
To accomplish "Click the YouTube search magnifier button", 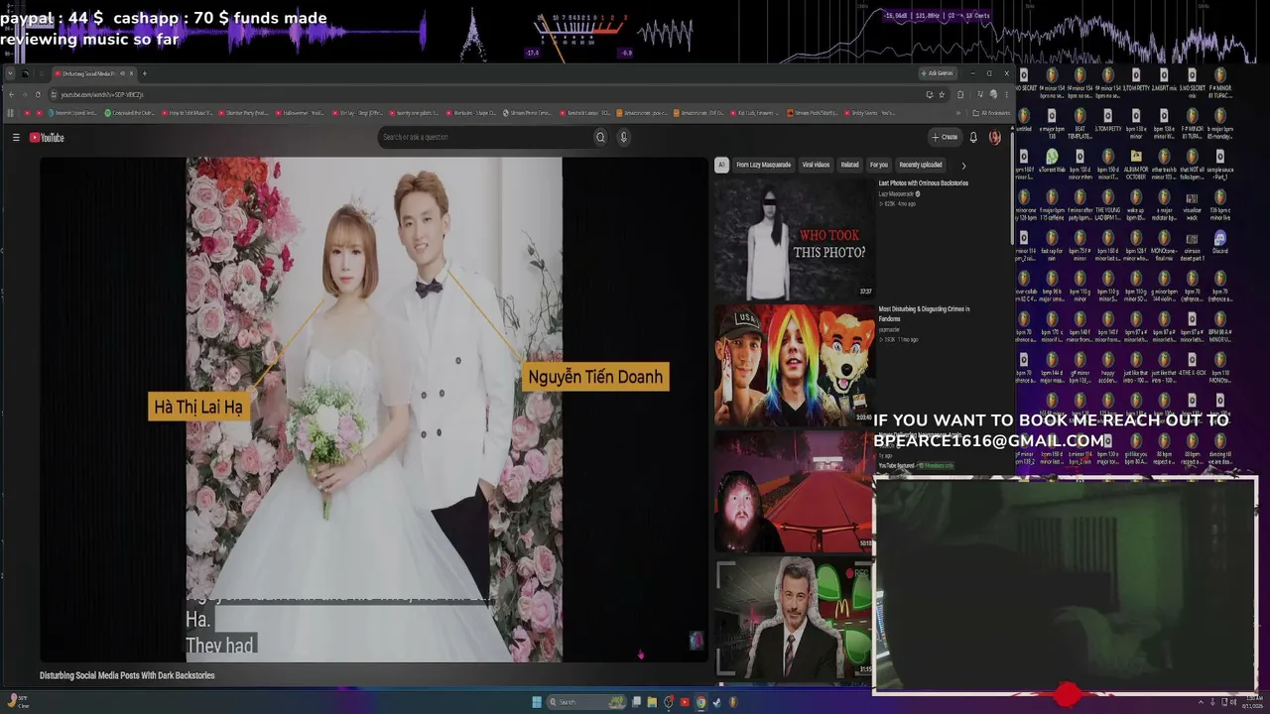I will tap(600, 137).
